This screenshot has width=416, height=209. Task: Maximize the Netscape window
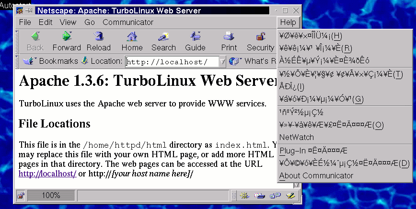click(285, 11)
